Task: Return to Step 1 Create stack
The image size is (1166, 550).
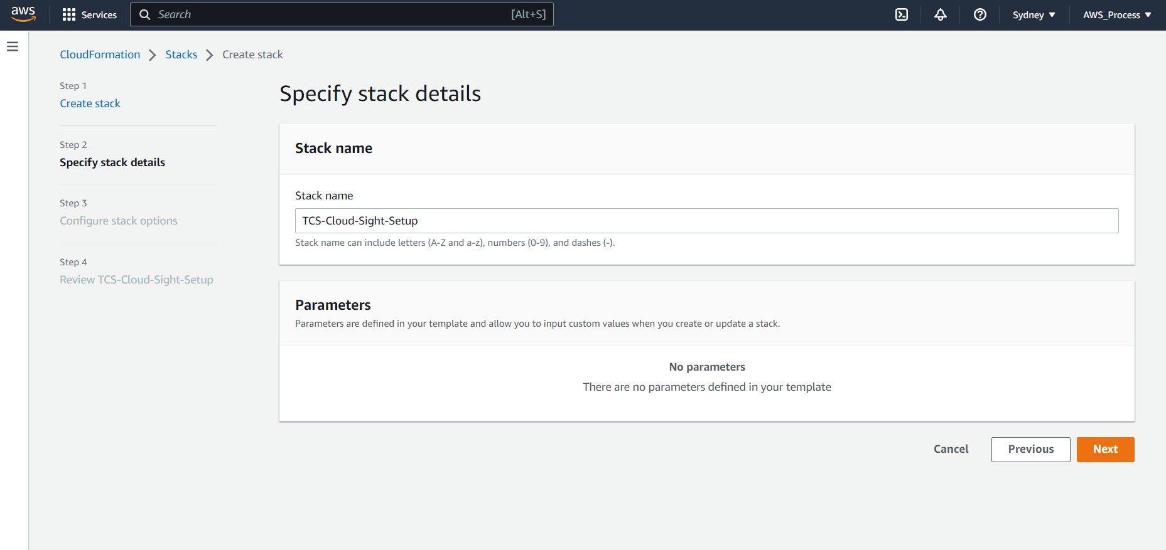Action: tap(90, 103)
